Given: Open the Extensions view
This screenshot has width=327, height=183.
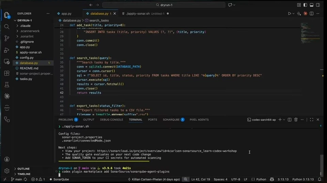Looking at the screenshot, I should pos(7,73).
